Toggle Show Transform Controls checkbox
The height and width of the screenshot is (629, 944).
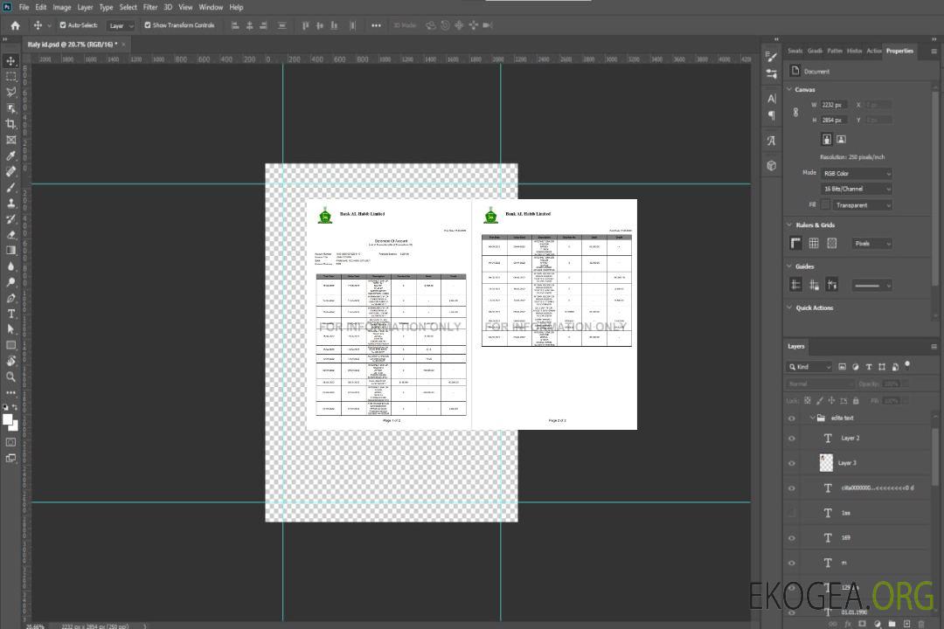pyautogui.click(x=148, y=25)
